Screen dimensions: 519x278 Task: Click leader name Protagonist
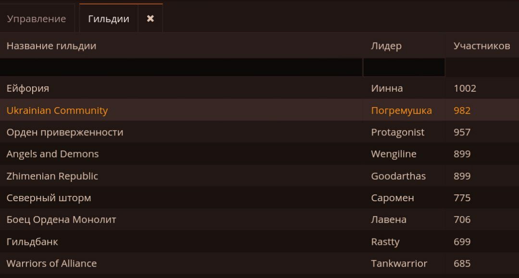[397, 132]
